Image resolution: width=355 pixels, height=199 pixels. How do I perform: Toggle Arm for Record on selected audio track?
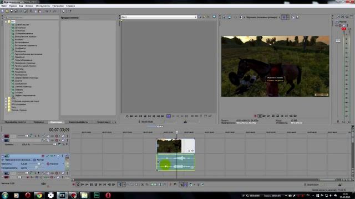(x=43, y=156)
